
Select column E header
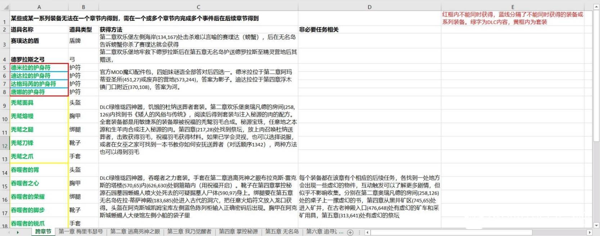tap(513, 7)
